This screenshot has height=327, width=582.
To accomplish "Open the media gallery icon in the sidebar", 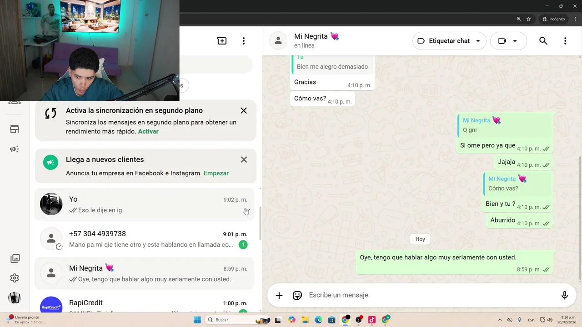I will click(x=15, y=258).
